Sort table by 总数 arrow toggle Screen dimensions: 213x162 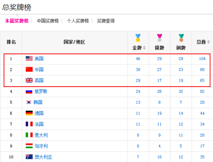(208, 42)
